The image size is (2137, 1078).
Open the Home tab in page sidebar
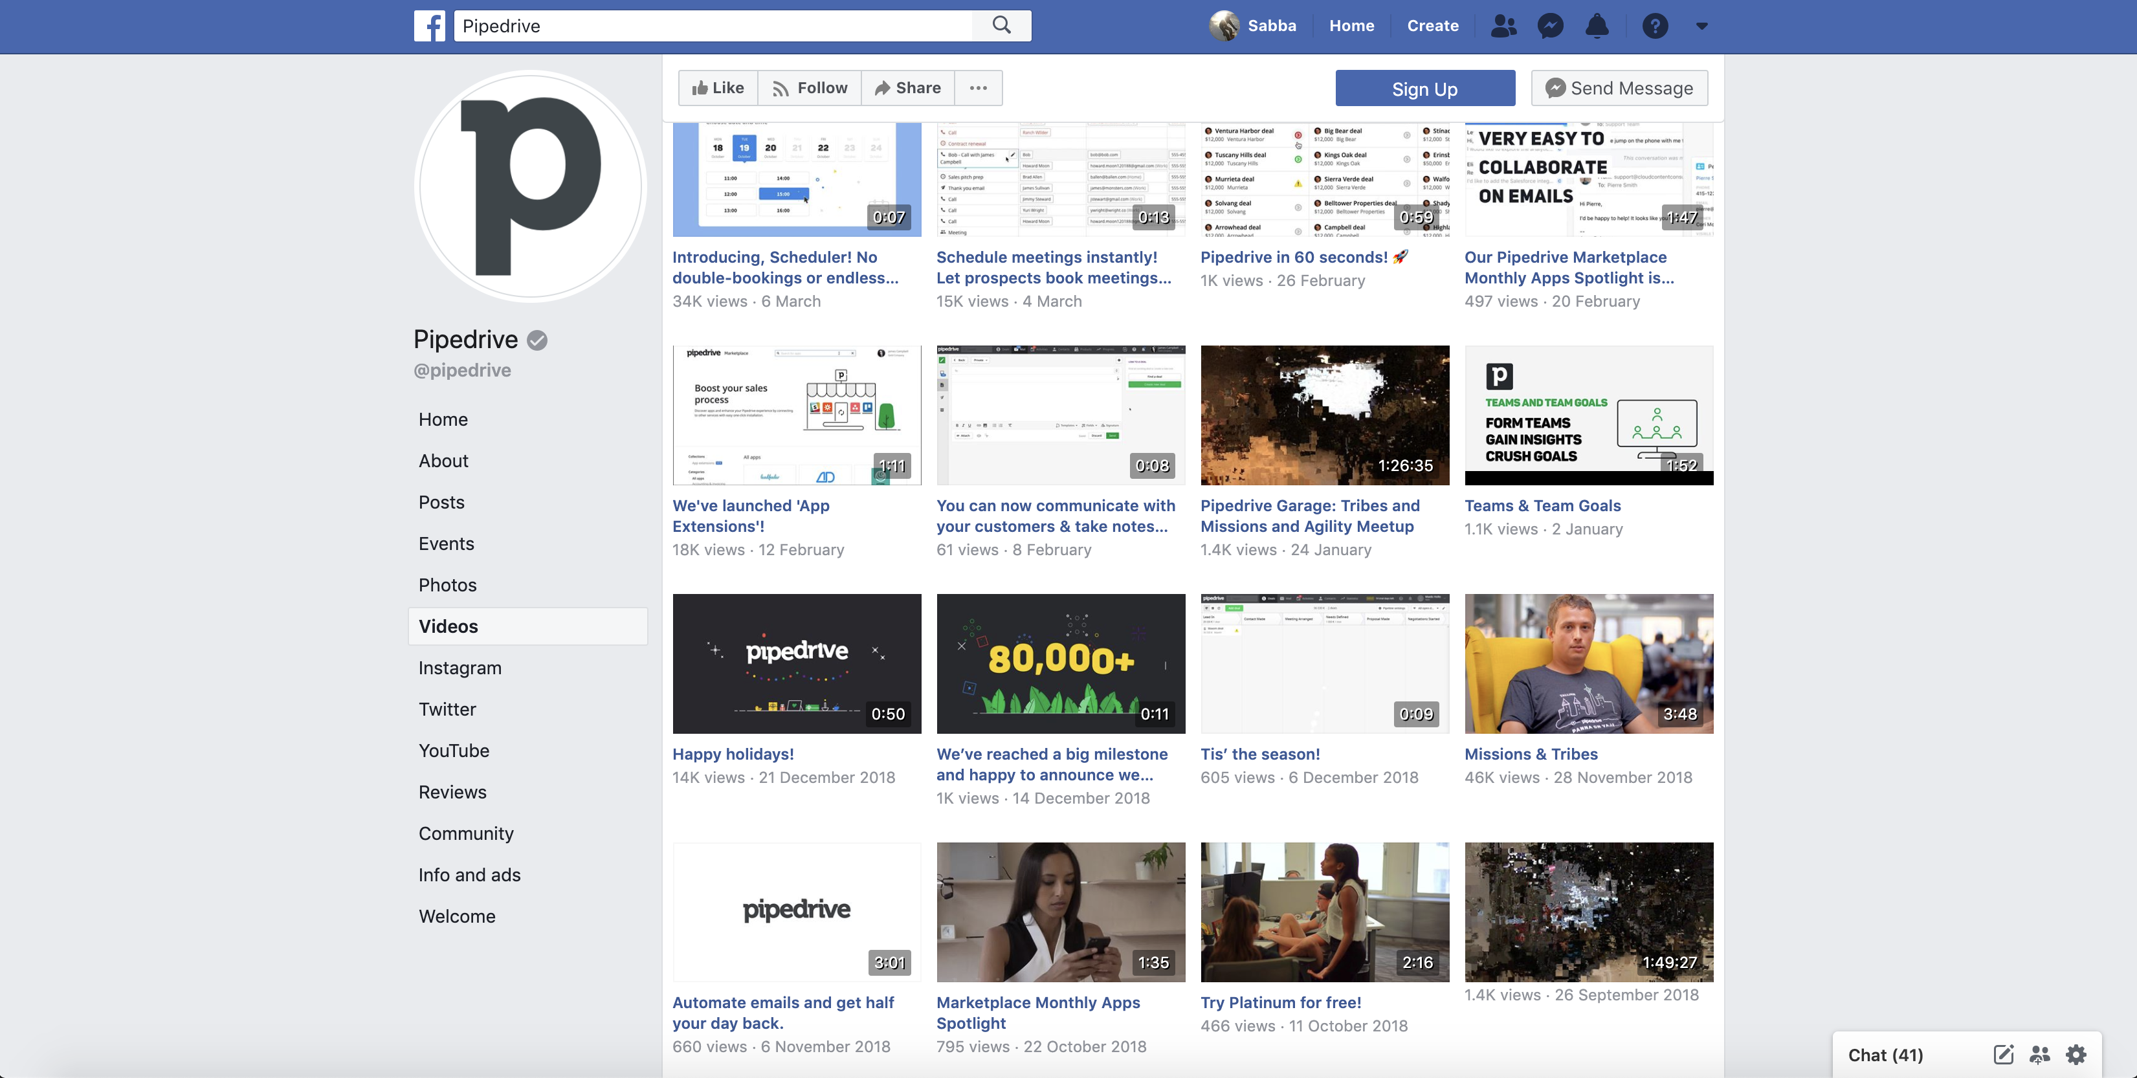(443, 419)
